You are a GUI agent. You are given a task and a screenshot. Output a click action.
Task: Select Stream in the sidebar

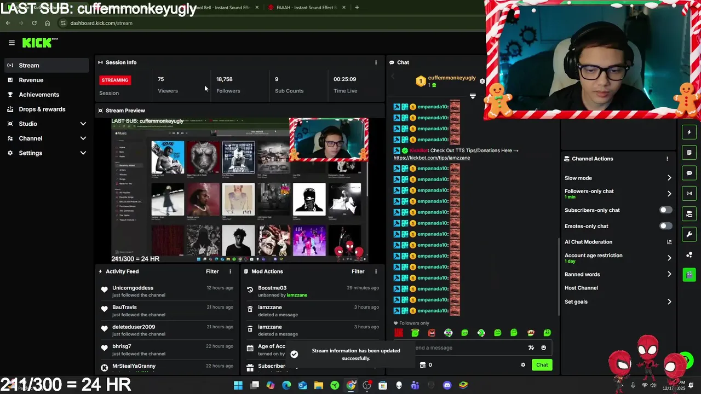46,66
